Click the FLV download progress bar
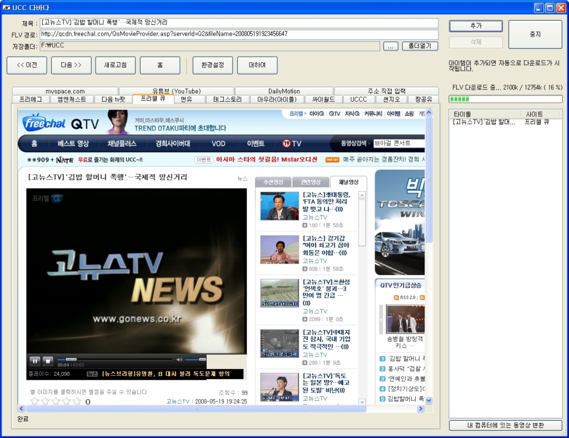 505,99
